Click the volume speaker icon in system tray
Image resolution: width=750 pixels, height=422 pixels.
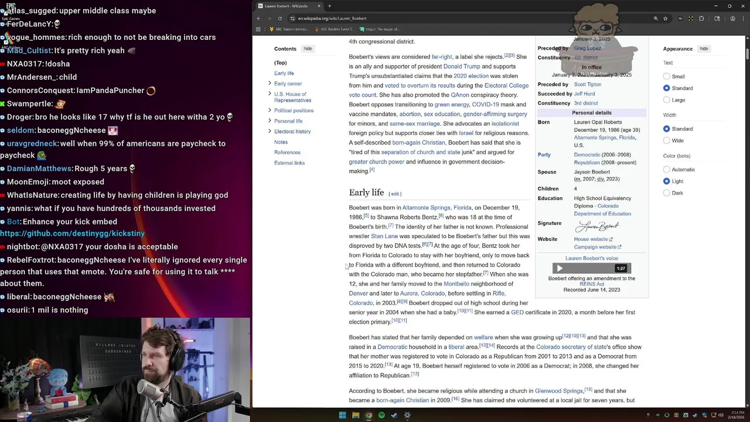click(720, 415)
